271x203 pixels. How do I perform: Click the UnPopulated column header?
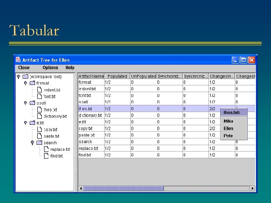pyautogui.click(x=143, y=76)
